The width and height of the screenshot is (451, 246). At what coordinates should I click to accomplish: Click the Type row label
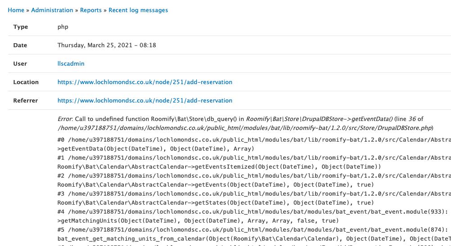[x=20, y=27]
